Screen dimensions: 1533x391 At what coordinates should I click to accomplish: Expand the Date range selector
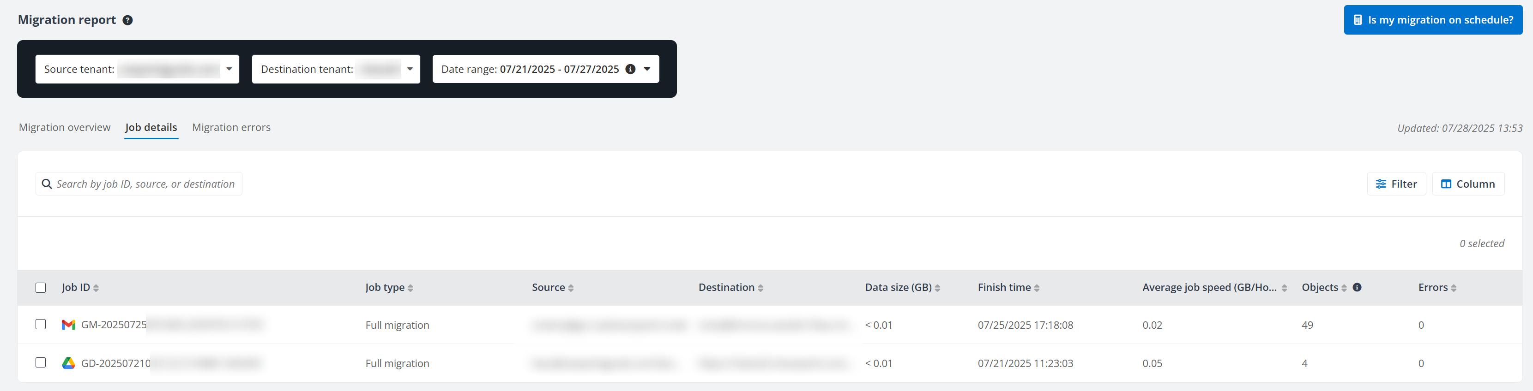(x=647, y=69)
